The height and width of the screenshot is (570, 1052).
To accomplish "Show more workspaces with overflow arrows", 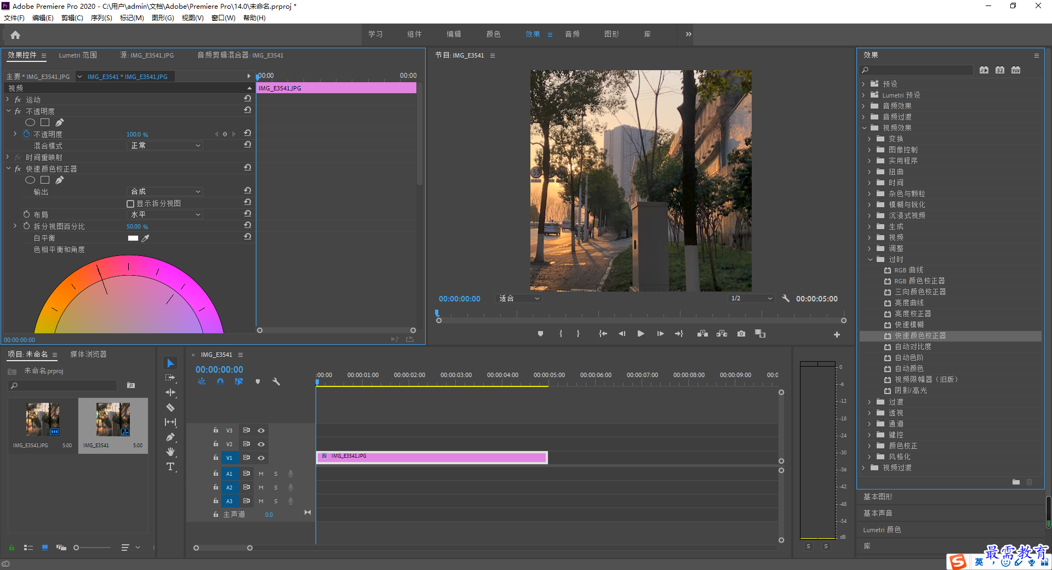I will (x=688, y=34).
